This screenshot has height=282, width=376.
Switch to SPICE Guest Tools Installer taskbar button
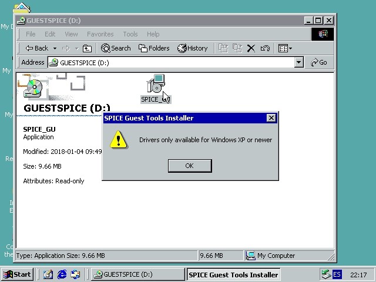click(x=233, y=274)
